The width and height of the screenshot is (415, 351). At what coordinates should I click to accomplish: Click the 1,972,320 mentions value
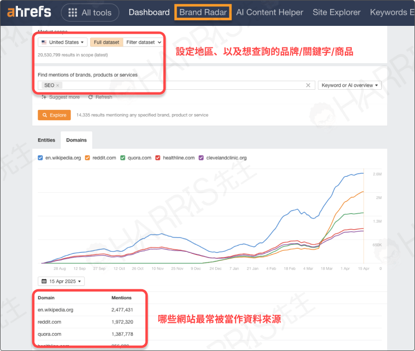pos(122,322)
